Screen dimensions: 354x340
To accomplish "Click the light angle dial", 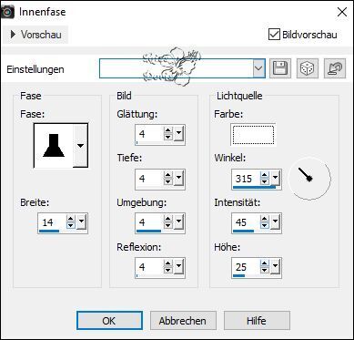I will (309, 179).
